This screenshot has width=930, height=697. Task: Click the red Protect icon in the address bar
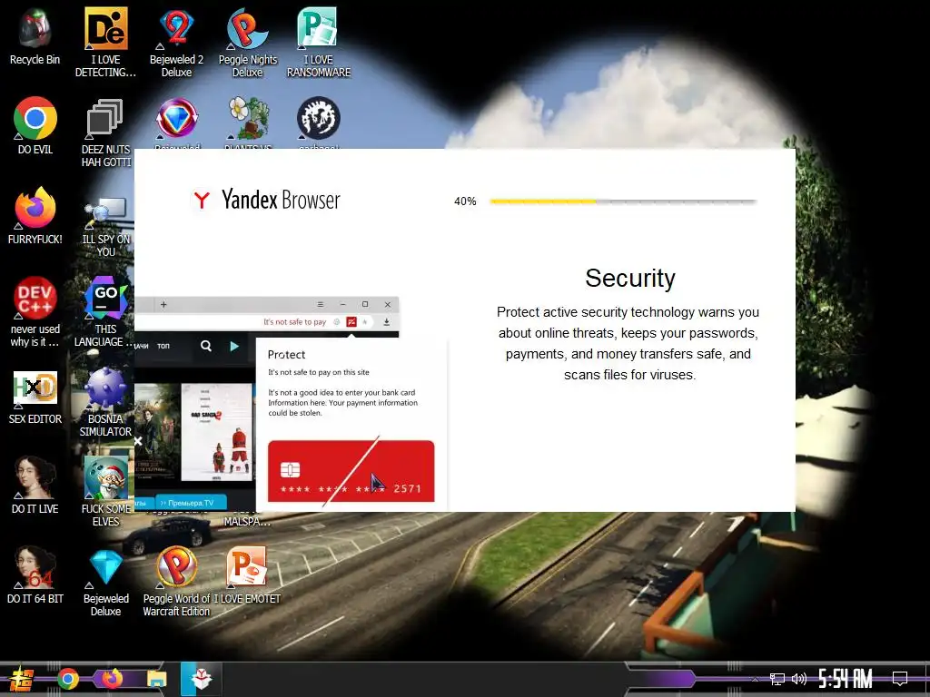click(x=351, y=322)
